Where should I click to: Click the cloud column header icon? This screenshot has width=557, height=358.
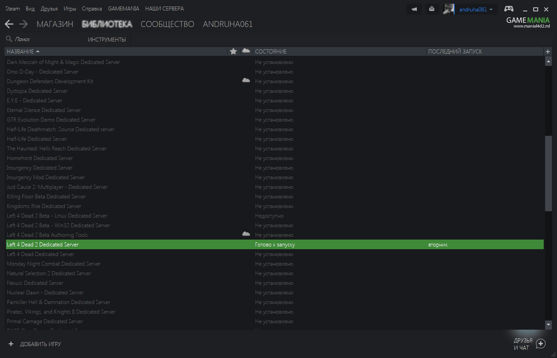pos(246,51)
